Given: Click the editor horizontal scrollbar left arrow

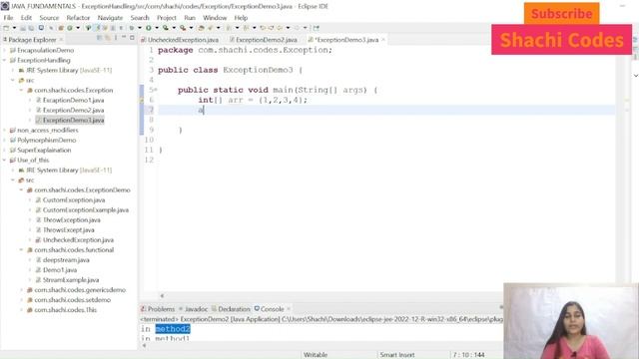Looking at the screenshot, I should click(162, 296).
